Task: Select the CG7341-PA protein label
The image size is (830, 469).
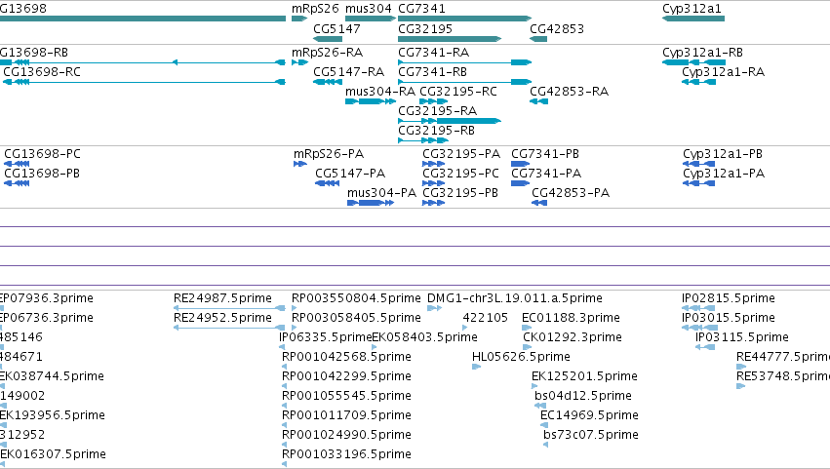Action: [546, 174]
